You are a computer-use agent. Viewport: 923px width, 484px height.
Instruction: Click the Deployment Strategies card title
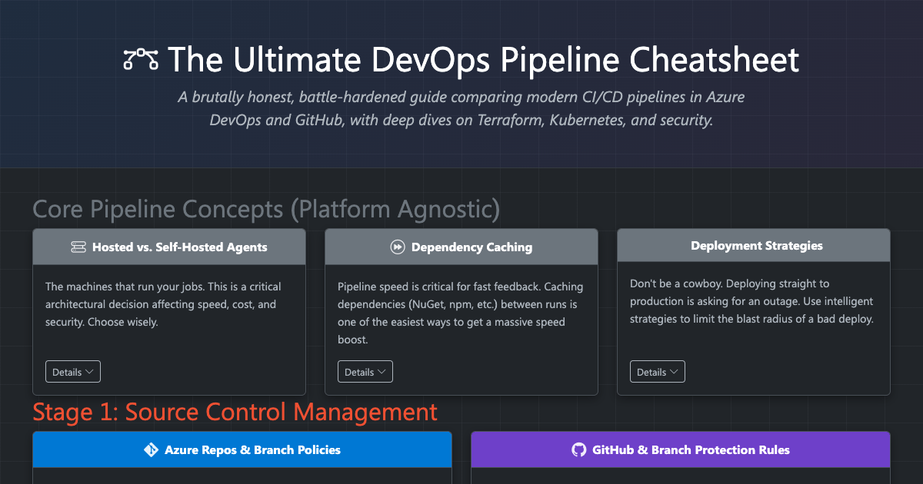click(x=757, y=246)
